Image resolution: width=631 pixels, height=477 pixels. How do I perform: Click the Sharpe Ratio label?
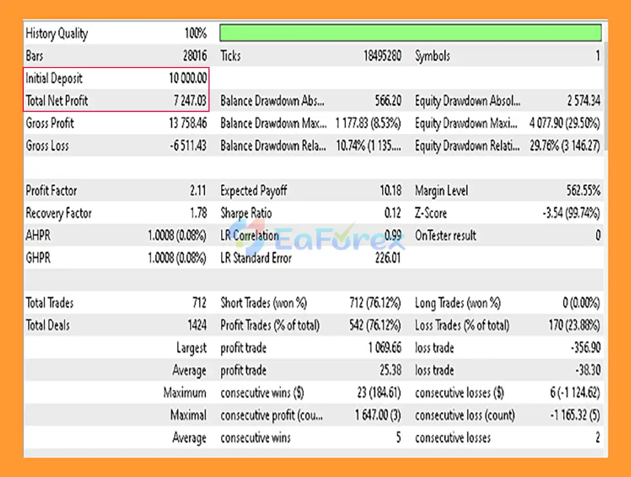[246, 213]
